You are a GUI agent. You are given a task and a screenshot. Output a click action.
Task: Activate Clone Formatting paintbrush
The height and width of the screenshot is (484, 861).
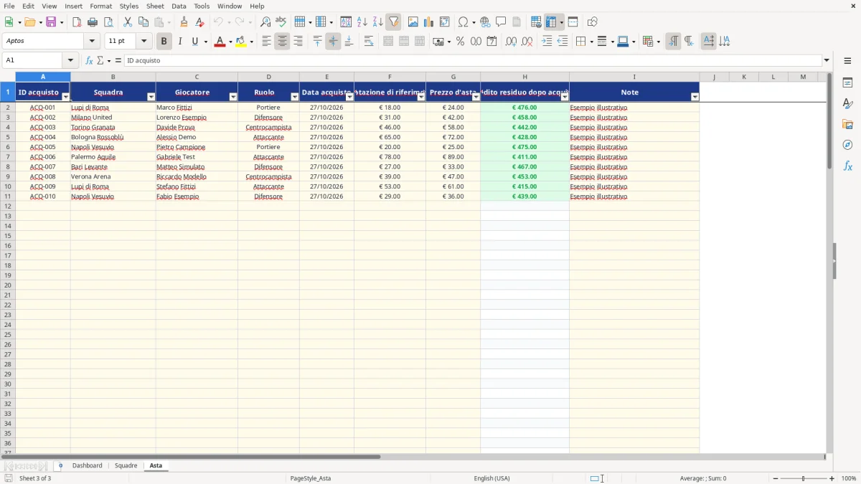184,22
